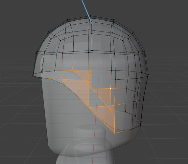The height and width of the screenshot is (164, 188).
Task: Click the lower tip of the blue line
Action: click(92, 25)
